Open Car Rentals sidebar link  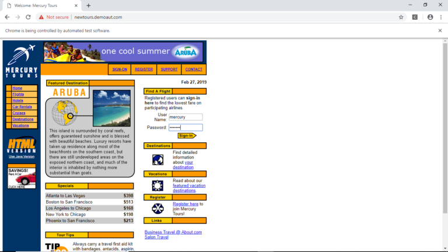(x=21, y=107)
